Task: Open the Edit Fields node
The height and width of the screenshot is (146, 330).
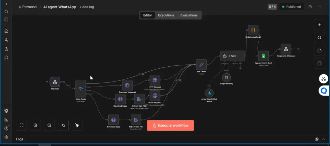Action: point(201,65)
